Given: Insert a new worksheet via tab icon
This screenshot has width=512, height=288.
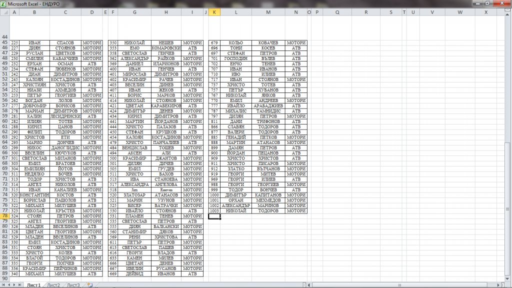Looking at the screenshot, I should 90,285.
